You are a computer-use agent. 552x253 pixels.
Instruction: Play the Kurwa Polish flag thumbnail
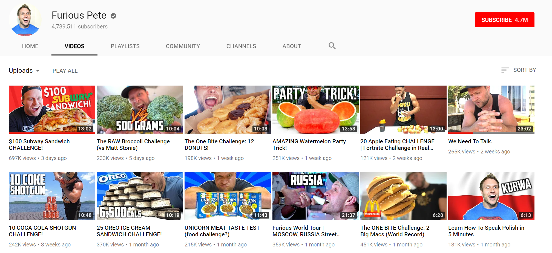pos(491,196)
